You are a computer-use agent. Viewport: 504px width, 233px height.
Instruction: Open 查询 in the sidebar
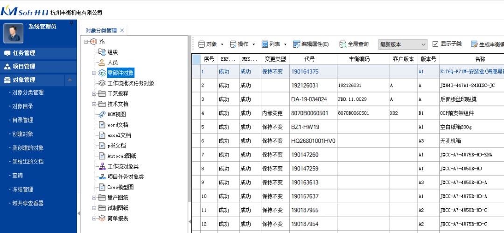17,176
